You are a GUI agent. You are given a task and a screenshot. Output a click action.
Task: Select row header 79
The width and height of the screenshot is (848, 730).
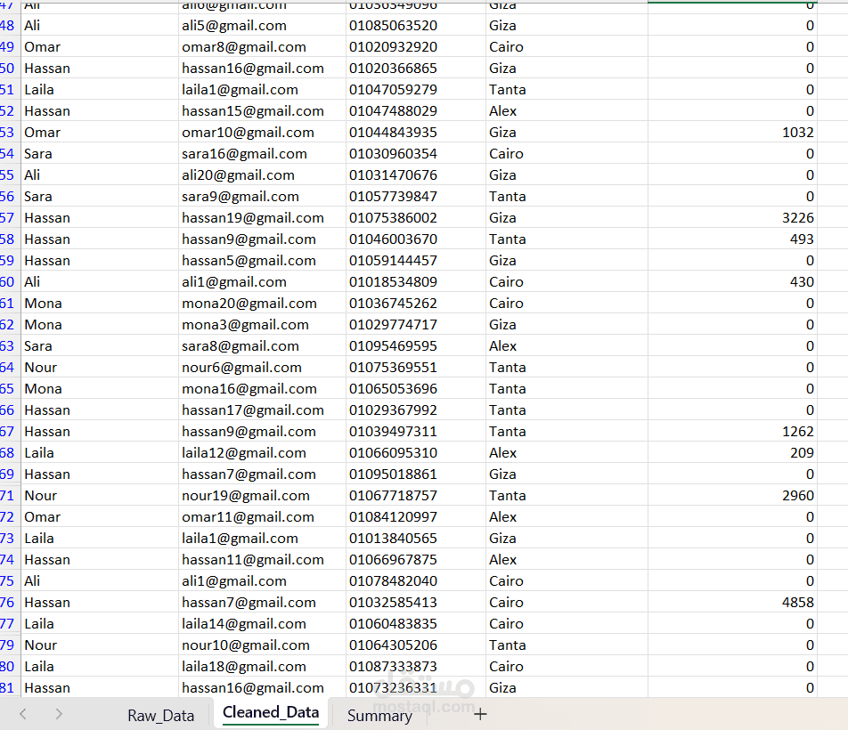[x=9, y=645]
